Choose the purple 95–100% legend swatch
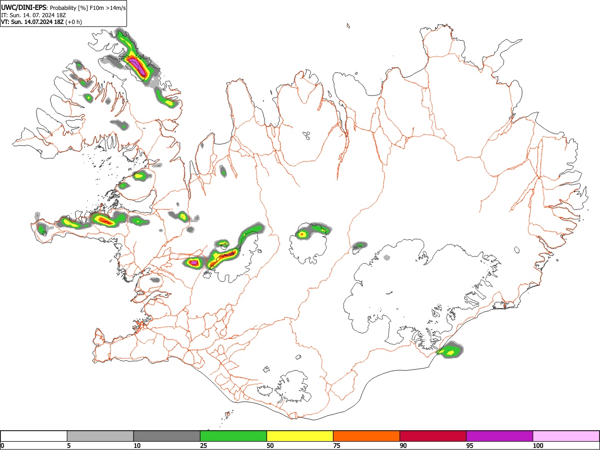The width and height of the screenshot is (600, 450). 500,436
